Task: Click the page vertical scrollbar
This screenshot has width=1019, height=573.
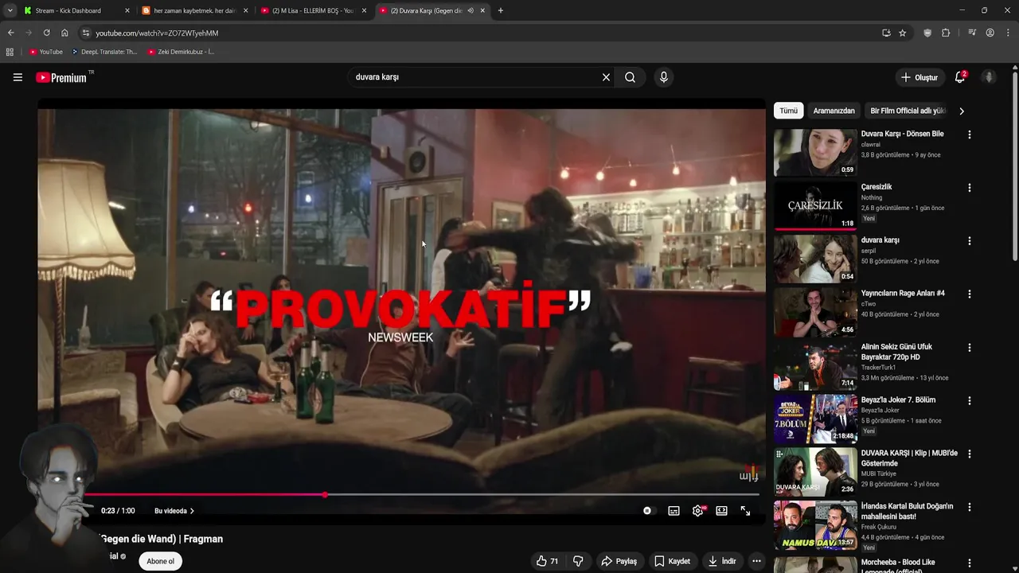Action: pos(1014,167)
